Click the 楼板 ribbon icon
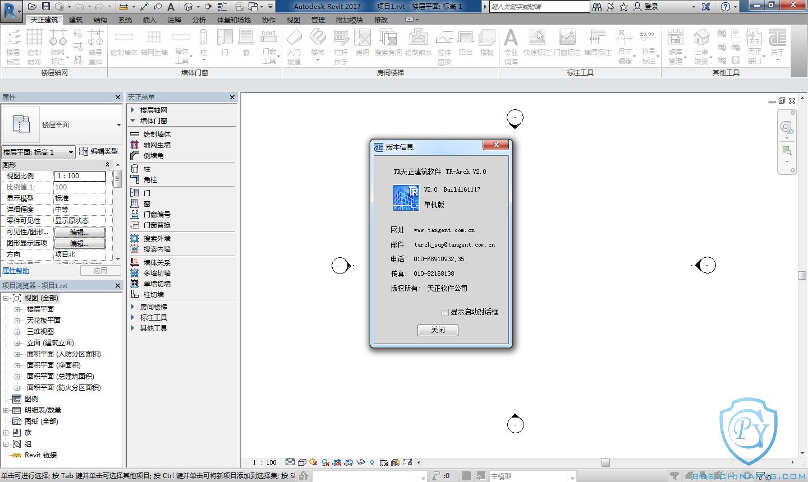Screen dimensions: 808x482 point(487,43)
